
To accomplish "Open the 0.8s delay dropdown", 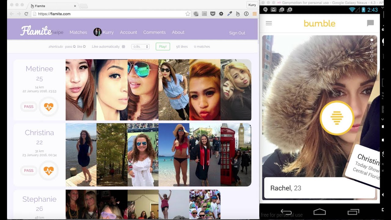I will [141, 47].
